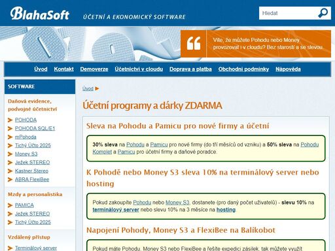Screen dimensions: 335x251
Task: Click Mzdy a personalistika heading
Action: tap(35, 194)
